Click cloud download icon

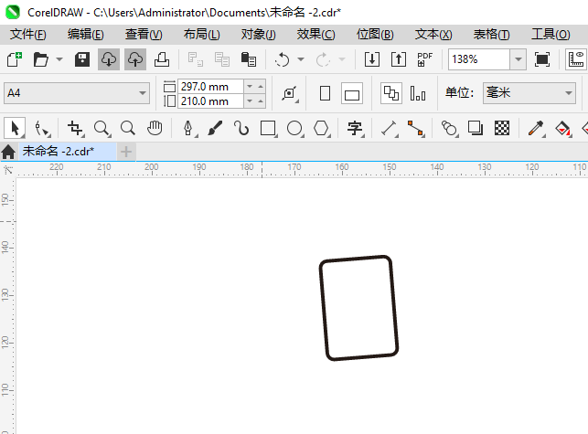[109, 59]
